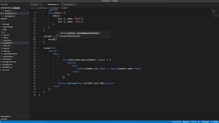Click the signature overload arrows 1/2
219x123 pixels.
(x=57, y=35)
